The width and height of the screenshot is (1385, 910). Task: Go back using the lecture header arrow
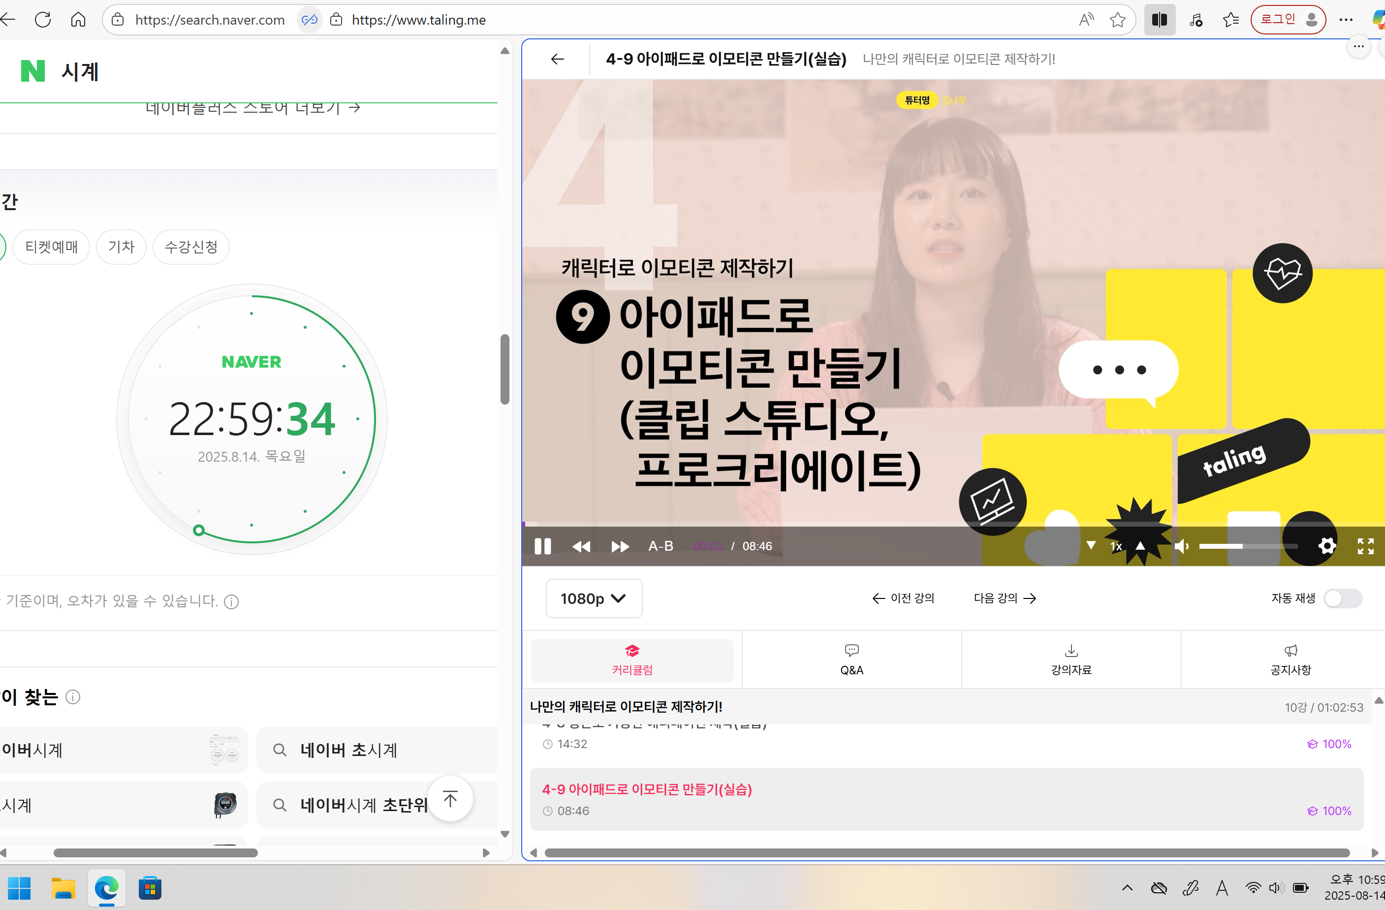tap(557, 59)
